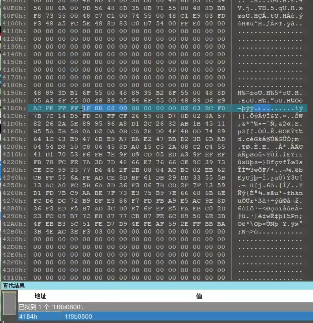Click the text column of row 41B0h

point(269,108)
